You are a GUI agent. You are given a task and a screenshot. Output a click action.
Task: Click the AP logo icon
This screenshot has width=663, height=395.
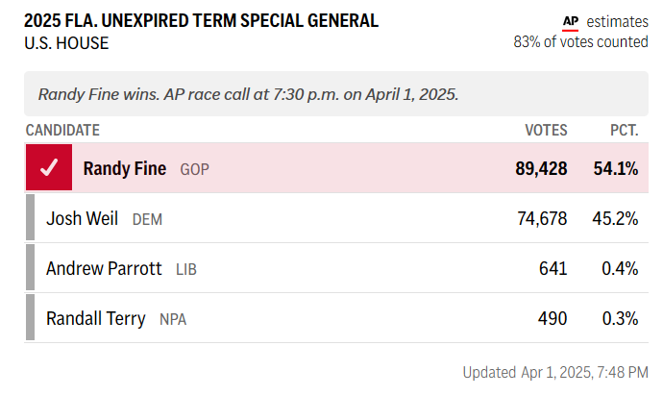pyautogui.click(x=571, y=23)
